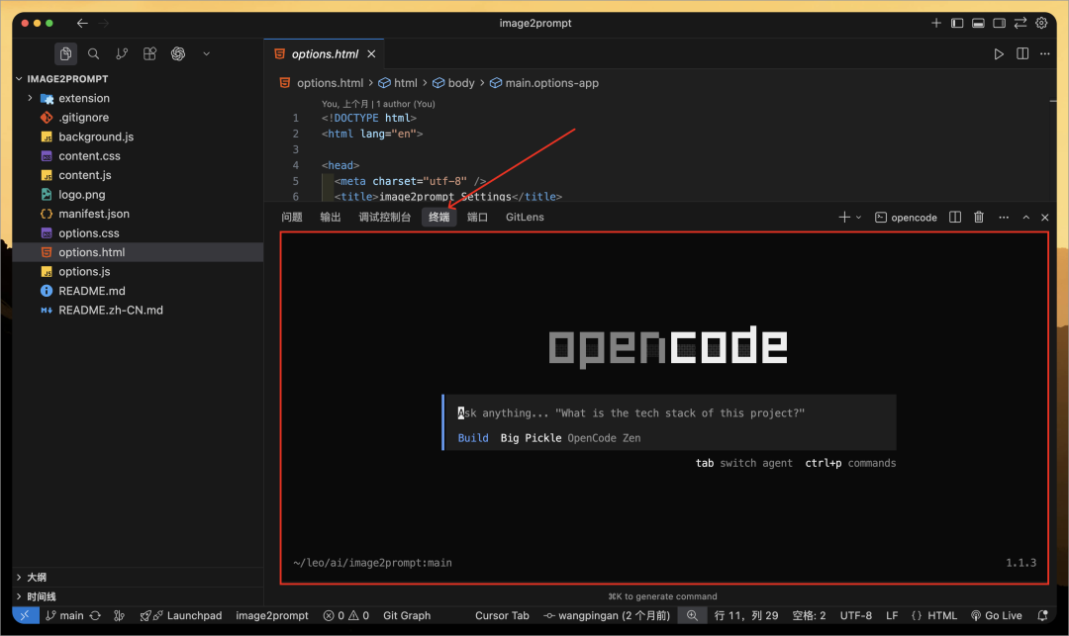
Task: Close the bottom panel
Action: tap(1045, 218)
